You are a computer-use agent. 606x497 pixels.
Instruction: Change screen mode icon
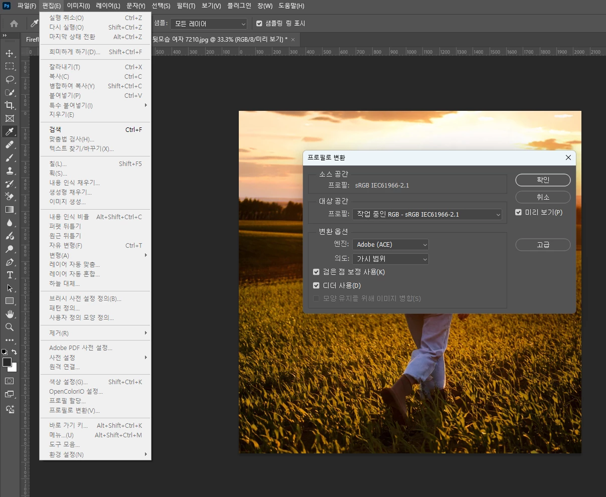click(x=10, y=395)
